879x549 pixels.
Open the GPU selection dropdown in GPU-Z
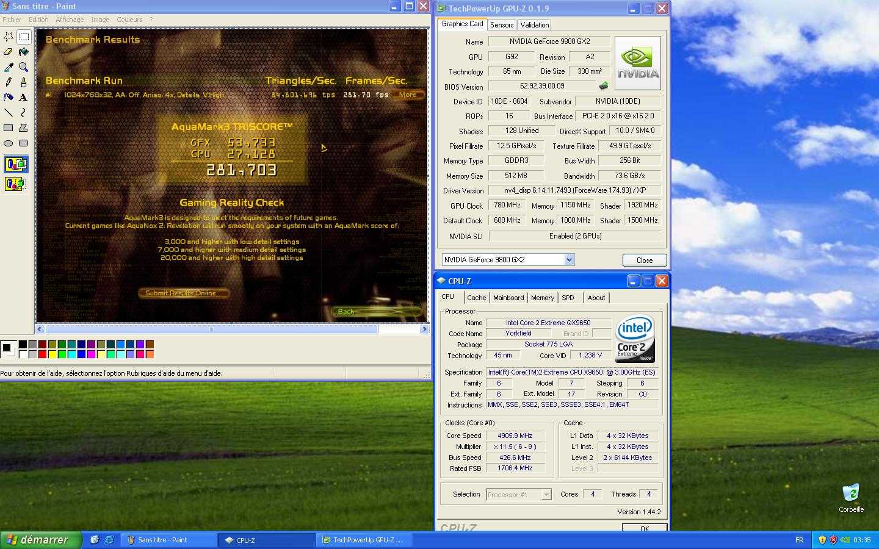tap(569, 260)
